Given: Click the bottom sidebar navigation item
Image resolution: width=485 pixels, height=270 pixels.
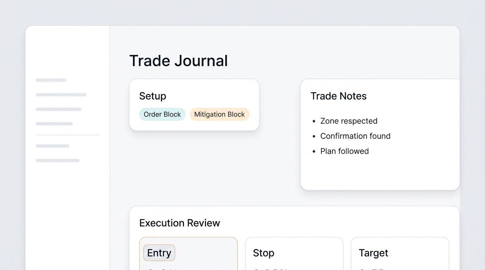Looking at the screenshot, I should tap(57, 160).
